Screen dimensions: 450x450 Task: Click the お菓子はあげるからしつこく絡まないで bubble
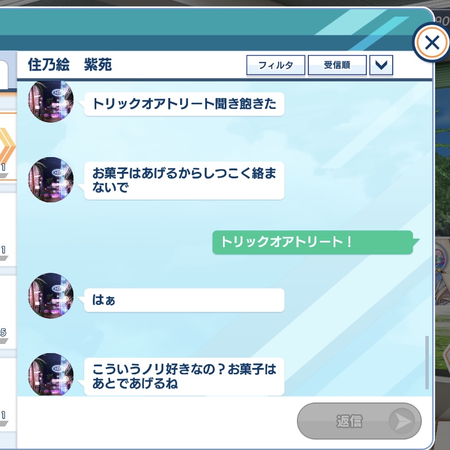point(184,181)
